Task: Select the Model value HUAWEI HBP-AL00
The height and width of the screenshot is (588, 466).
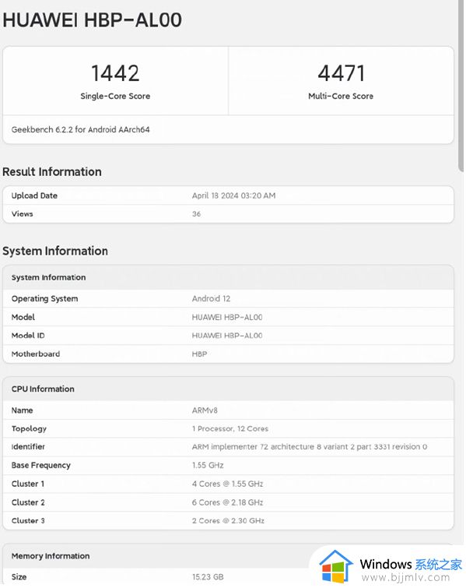Action: (227, 317)
